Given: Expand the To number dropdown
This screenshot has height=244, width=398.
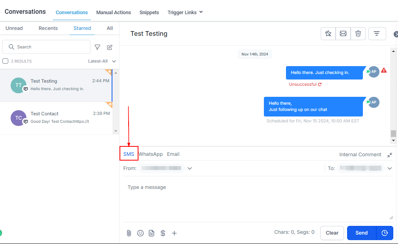Looking at the screenshot, I should coord(390,168).
